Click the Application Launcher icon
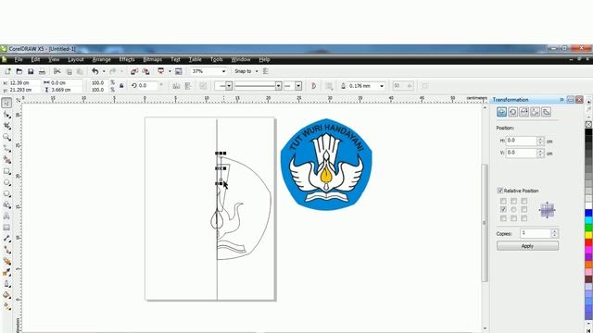This screenshot has height=333, width=593. 161,71
